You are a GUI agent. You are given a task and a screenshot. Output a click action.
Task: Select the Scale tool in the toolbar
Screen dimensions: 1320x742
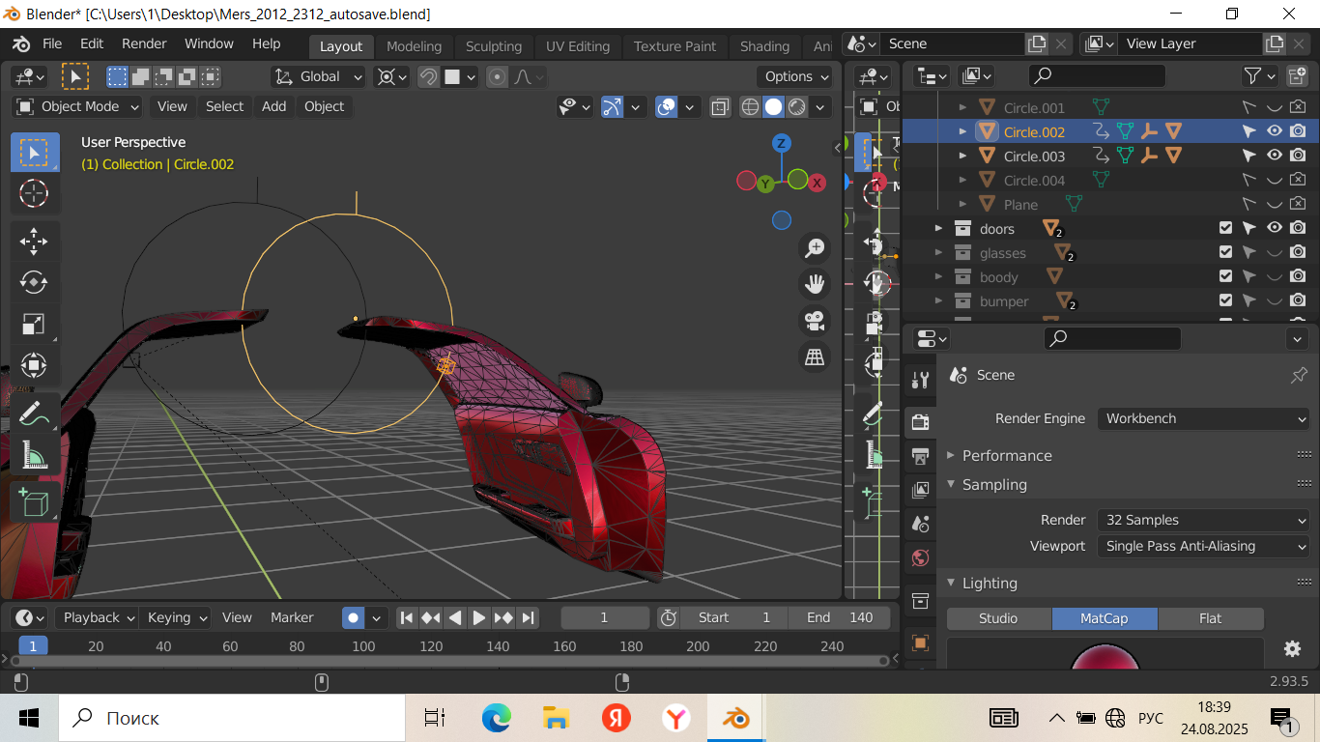click(x=34, y=325)
